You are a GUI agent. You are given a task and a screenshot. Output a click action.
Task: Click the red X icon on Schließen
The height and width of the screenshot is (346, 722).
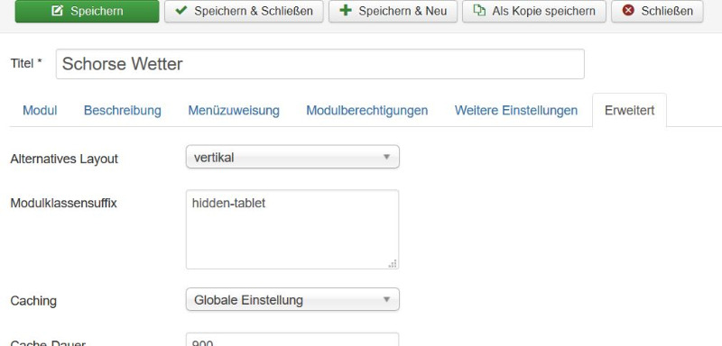(628, 10)
